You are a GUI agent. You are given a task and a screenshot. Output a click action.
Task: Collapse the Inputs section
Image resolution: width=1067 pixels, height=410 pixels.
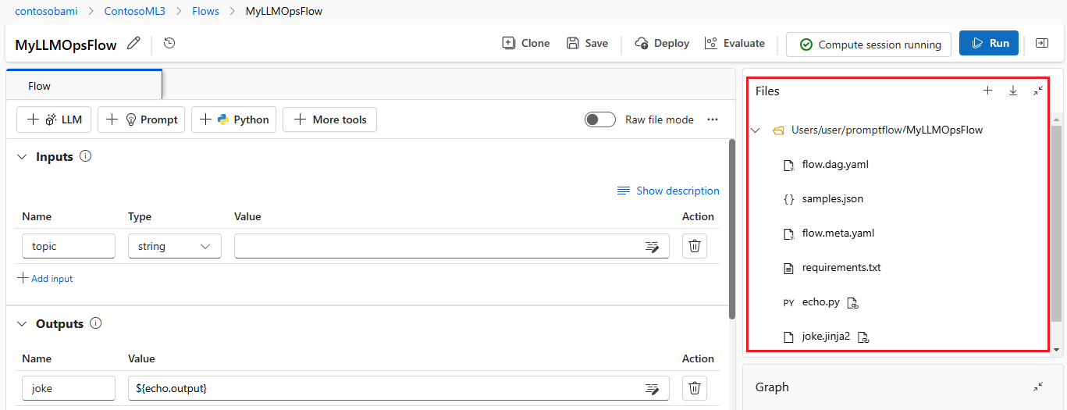(x=22, y=157)
